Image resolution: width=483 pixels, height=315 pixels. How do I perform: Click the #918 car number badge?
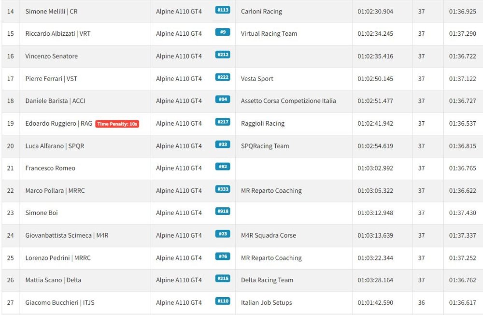[223, 211]
